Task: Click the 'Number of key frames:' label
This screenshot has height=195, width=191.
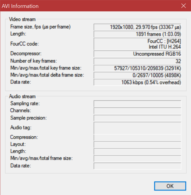Action: tap(34, 61)
